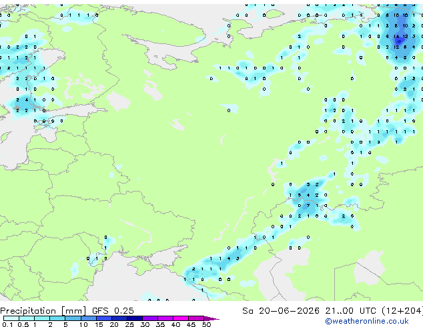Select the GFS 0.25 model label
This screenshot has width=423, height=327.
[x=113, y=311]
